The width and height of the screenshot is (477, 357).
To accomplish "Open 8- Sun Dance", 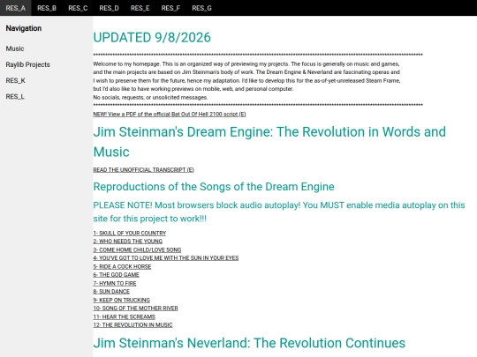I will tap(111, 292).
